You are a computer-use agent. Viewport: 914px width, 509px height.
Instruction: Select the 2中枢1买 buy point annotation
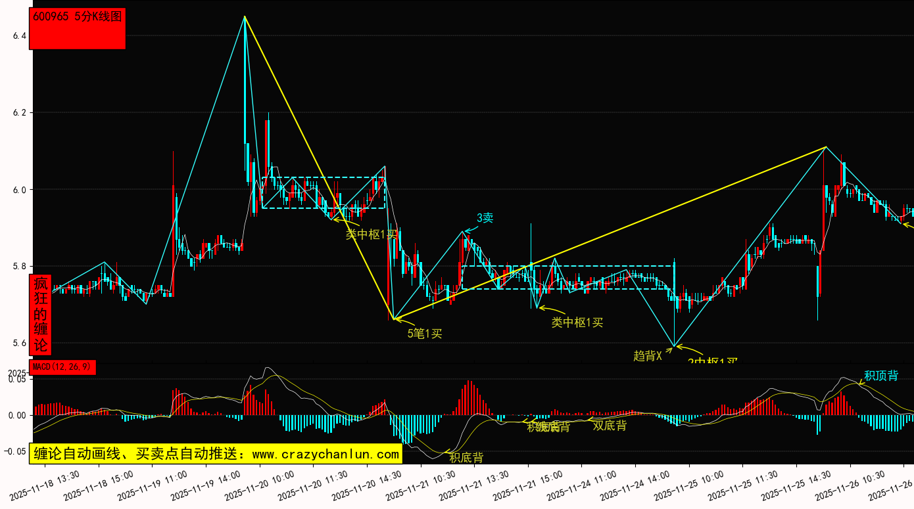[x=713, y=361]
